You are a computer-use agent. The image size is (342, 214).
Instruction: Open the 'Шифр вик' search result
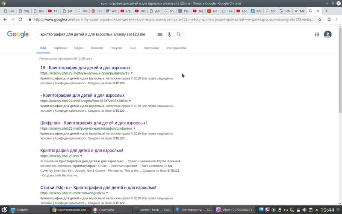(x=94, y=123)
